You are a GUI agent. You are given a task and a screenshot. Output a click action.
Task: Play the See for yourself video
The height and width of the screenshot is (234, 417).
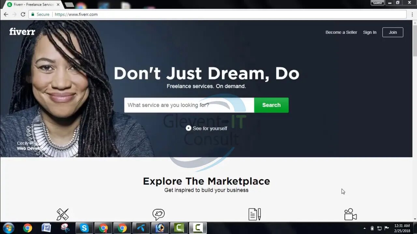coord(206,128)
